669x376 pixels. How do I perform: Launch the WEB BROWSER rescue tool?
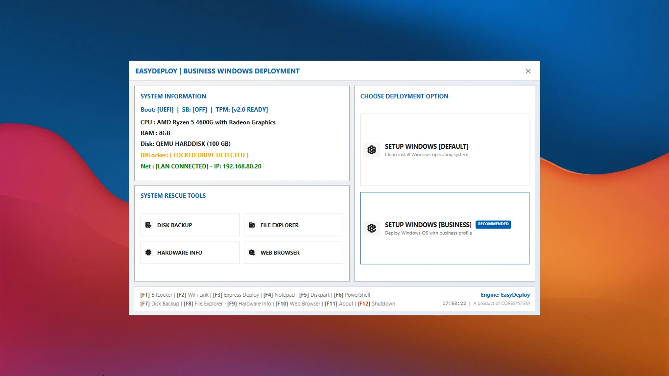(x=293, y=253)
